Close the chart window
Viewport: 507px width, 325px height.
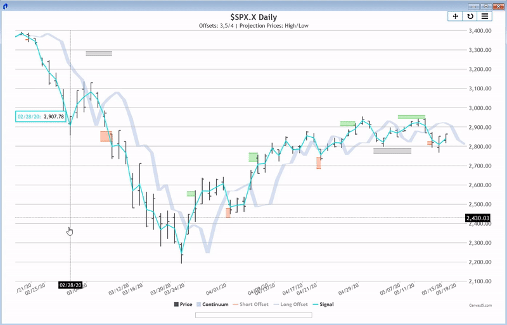tap(499, 6)
